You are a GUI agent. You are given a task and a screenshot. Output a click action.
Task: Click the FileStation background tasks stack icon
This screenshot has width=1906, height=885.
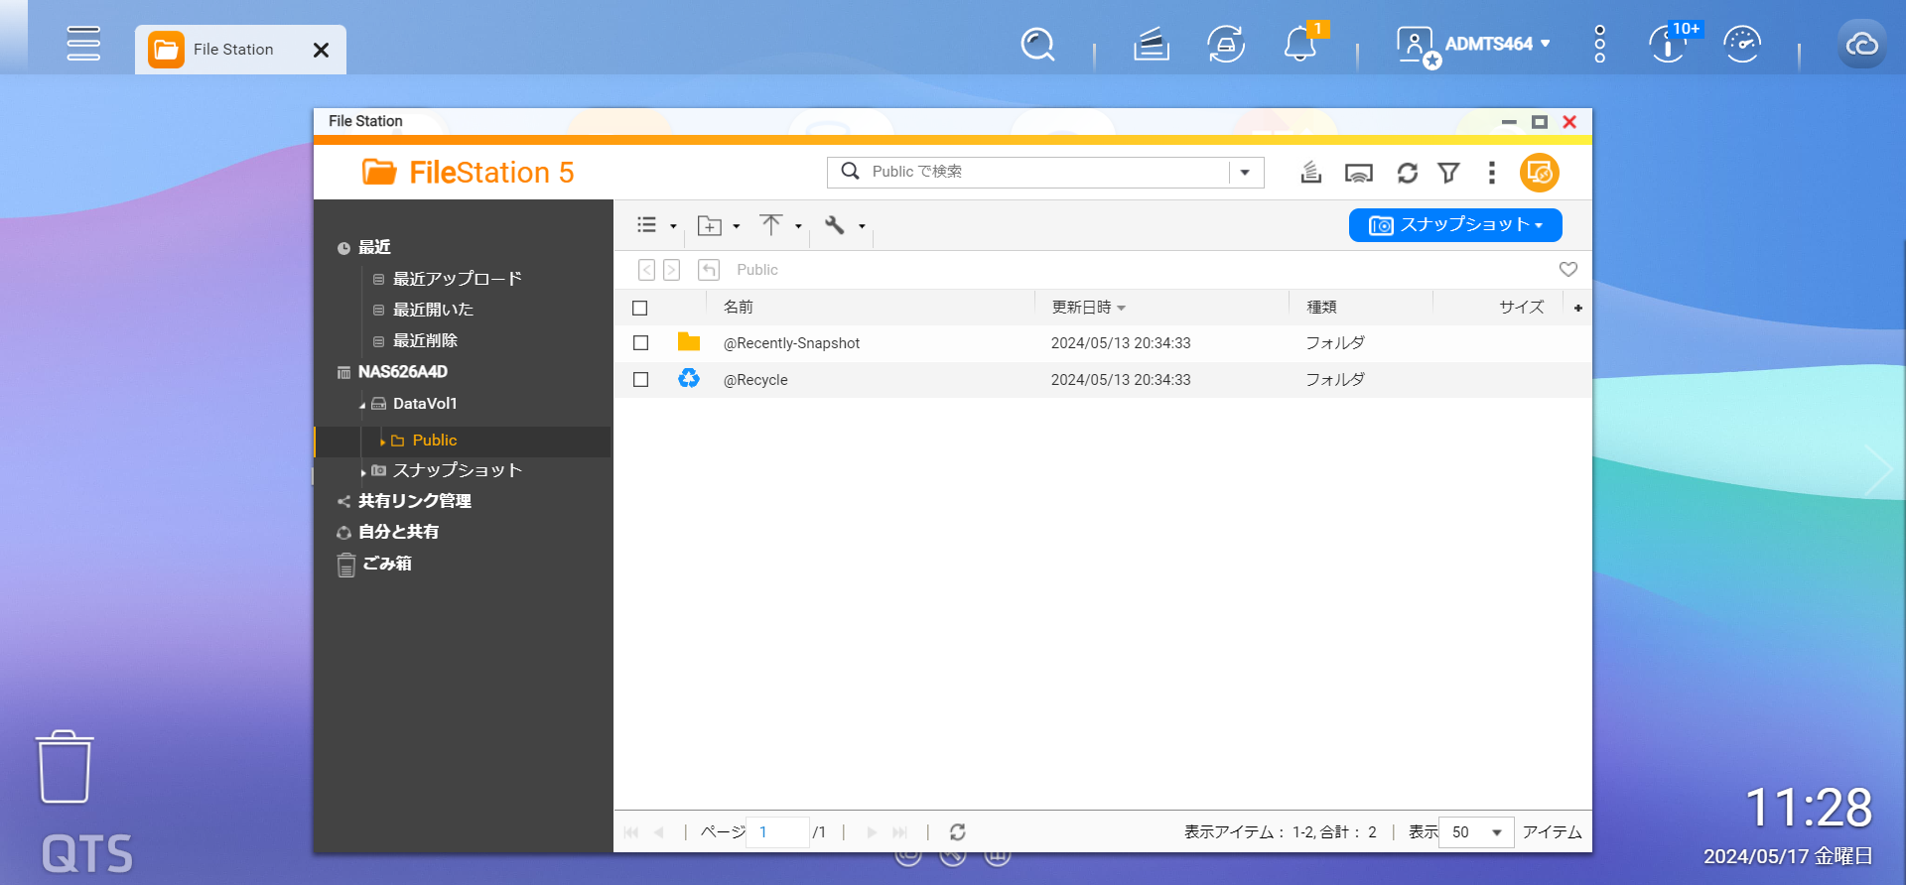point(1311,173)
